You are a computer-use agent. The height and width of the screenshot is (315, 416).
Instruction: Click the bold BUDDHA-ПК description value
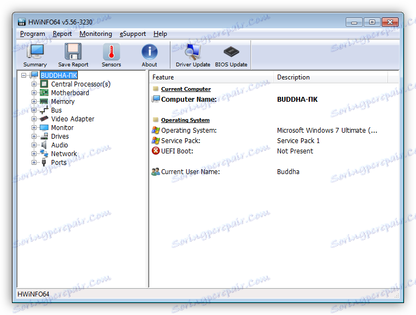click(x=297, y=100)
